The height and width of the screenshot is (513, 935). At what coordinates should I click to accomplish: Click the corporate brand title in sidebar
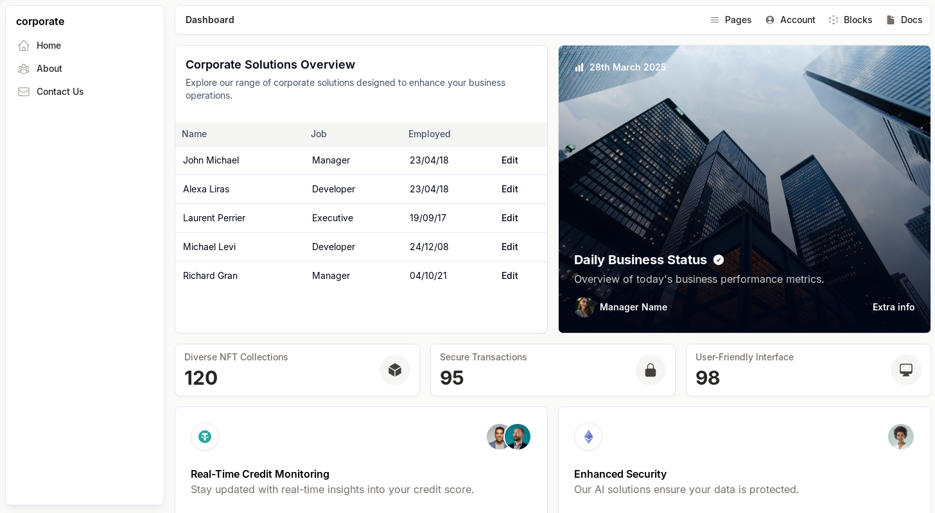click(x=40, y=21)
